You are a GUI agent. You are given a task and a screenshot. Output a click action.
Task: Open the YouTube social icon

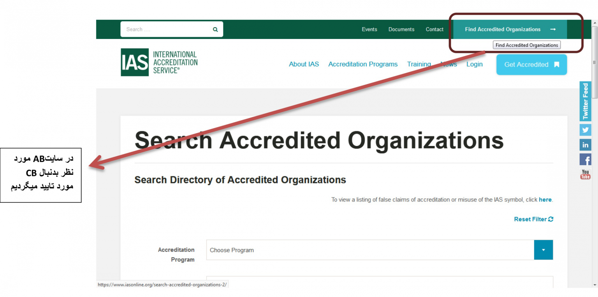pos(585,174)
